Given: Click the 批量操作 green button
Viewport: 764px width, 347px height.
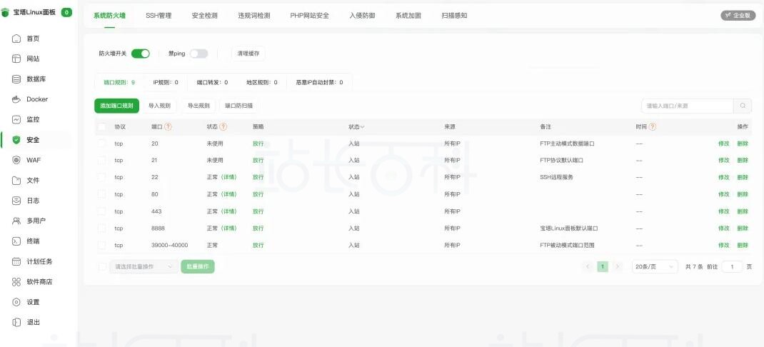Looking at the screenshot, I should point(198,266).
